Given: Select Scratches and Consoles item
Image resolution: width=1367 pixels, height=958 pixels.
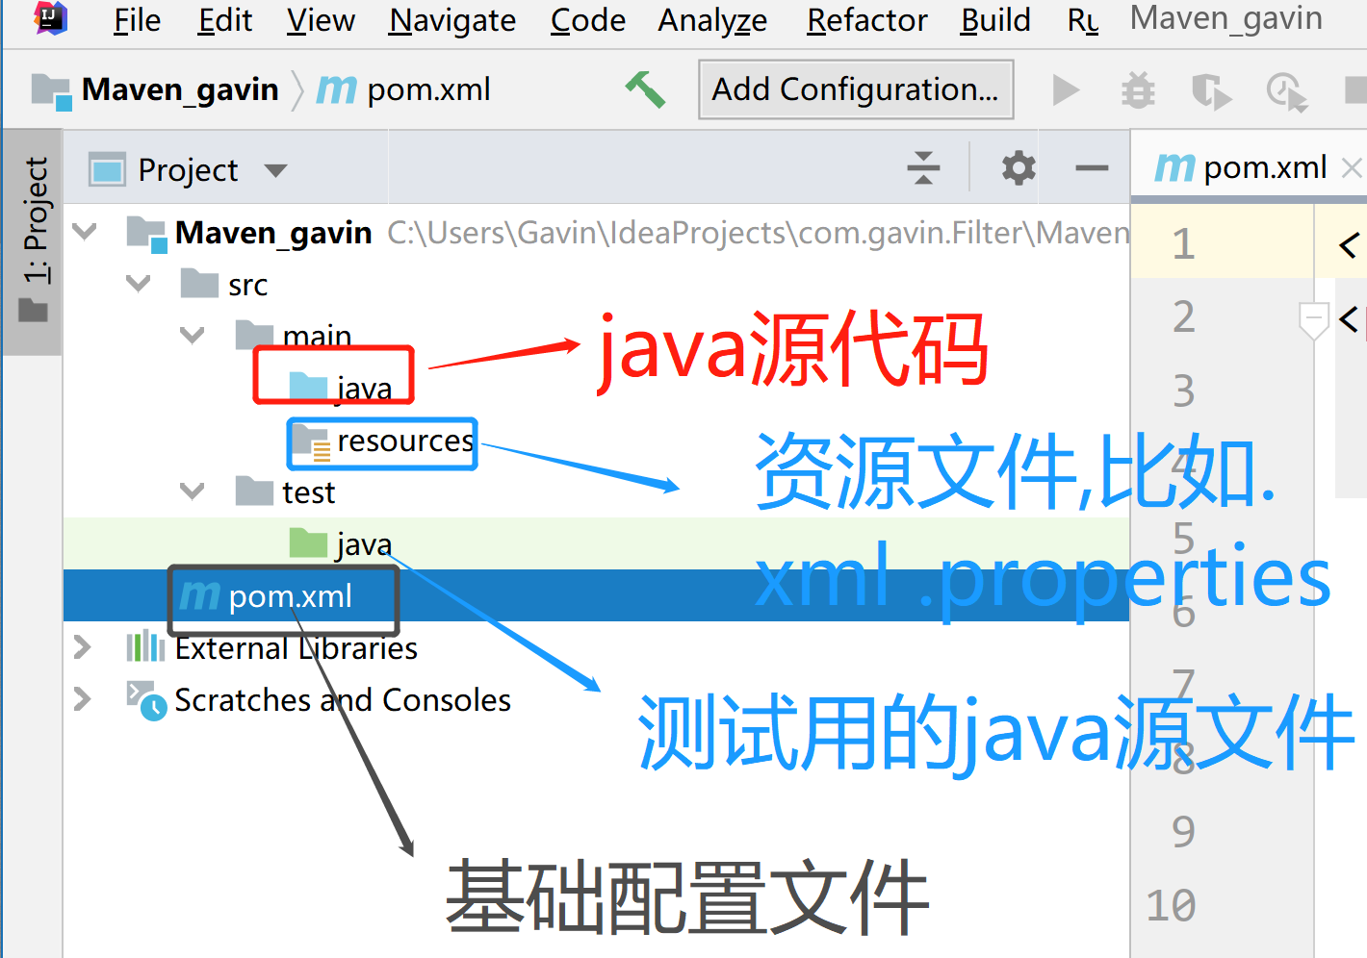Looking at the screenshot, I should (319, 700).
